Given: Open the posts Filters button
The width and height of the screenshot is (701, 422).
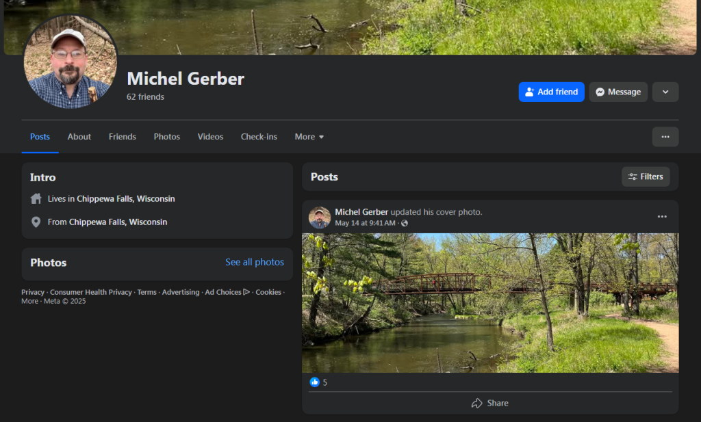Looking at the screenshot, I should pos(646,177).
